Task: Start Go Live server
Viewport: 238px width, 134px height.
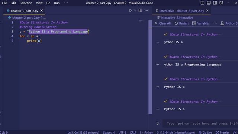Action: pos(205,133)
